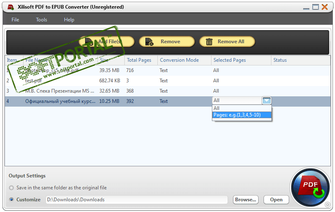This screenshot has width=335, height=212.
Task: Click the 392 total pages cell
Action: 130,101
